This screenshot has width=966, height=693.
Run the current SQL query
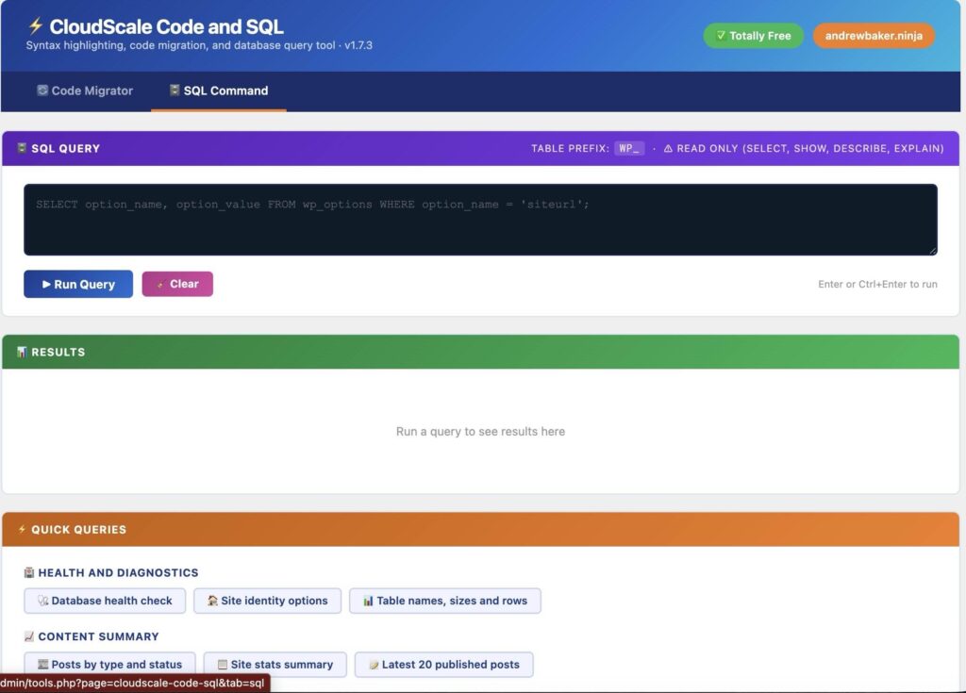[x=77, y=284]
